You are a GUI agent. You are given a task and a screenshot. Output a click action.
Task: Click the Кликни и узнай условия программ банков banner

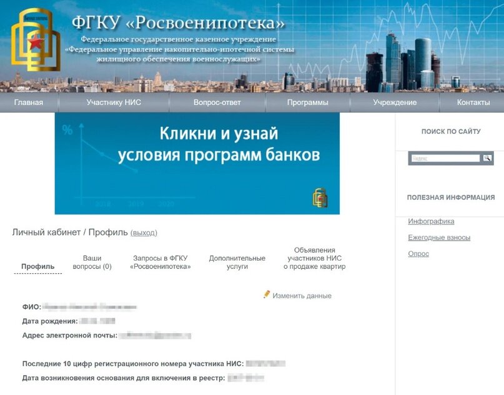pos(197,163)
